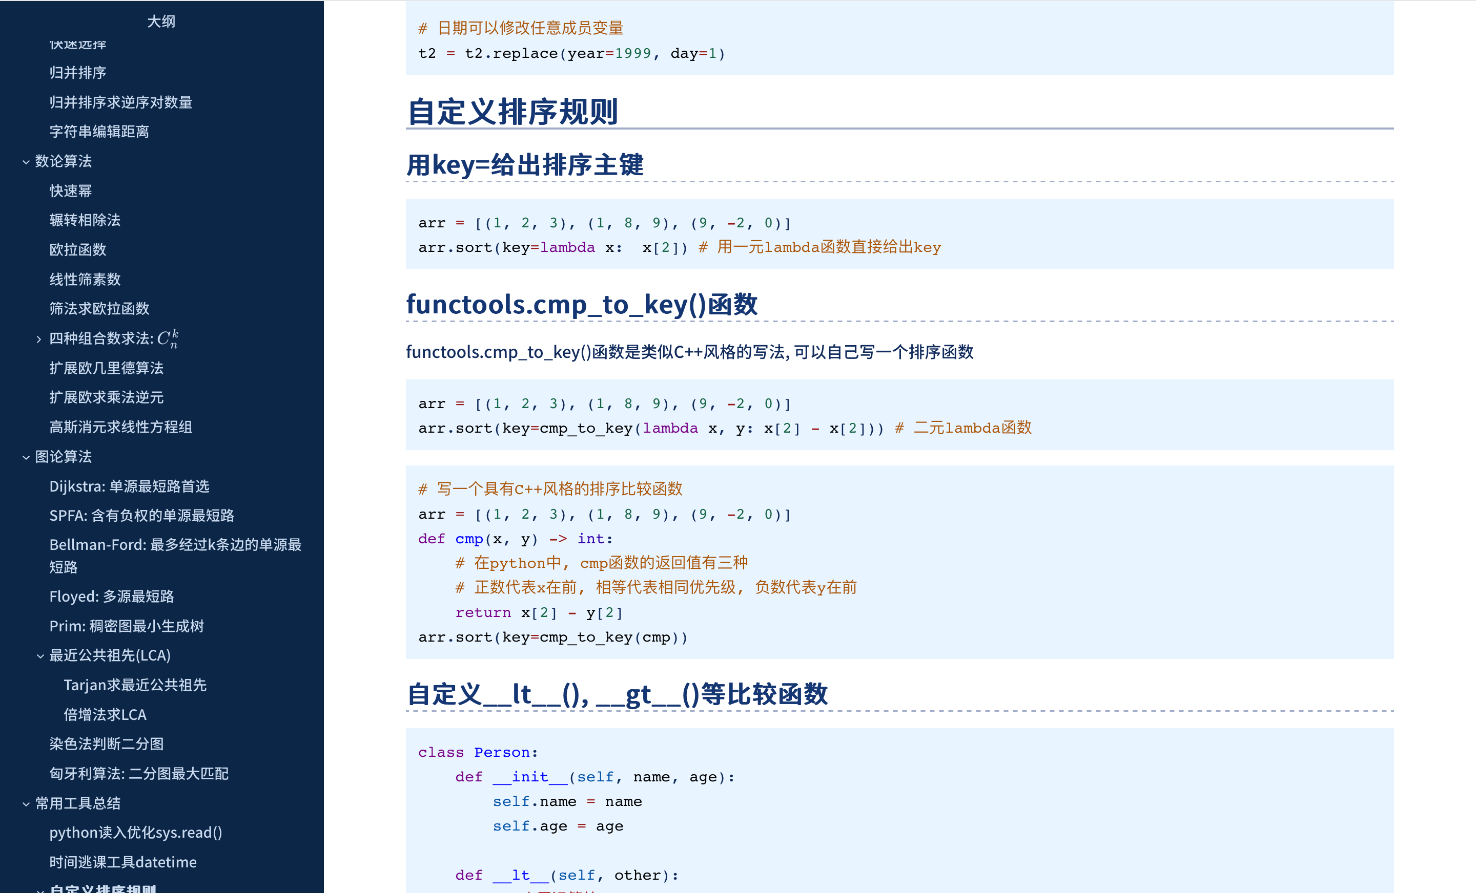The image size is (1476, 893).
Task: Open 归并排序 in the outline
Action: pyautogui.click(x=78, y=72)
